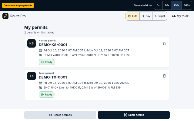The image size is (194, 121).
Task: Click the Demo — sample permits badge
Action: (x=18, y=5)
